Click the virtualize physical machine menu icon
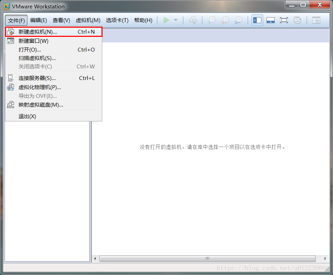This screenshot has height=275, width=333. 11,87
